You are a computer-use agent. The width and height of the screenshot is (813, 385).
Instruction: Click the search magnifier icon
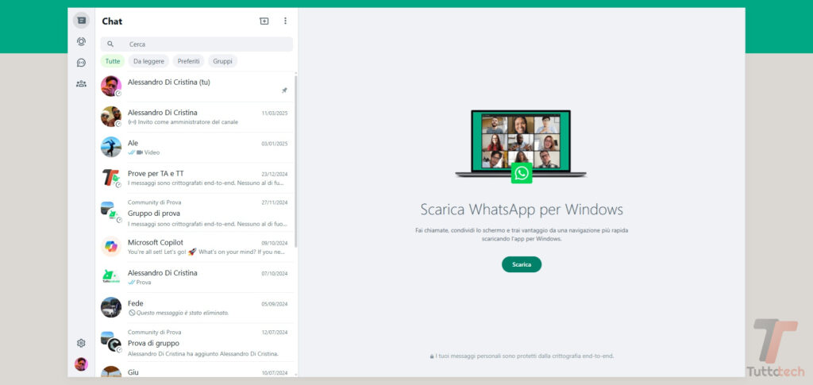coord(110,44)
